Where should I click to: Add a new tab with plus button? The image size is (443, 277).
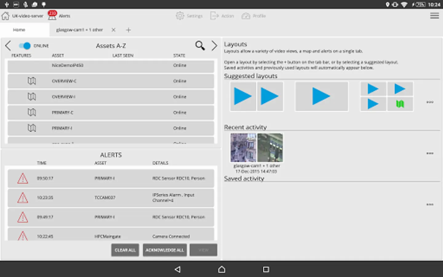click(128, 30)
